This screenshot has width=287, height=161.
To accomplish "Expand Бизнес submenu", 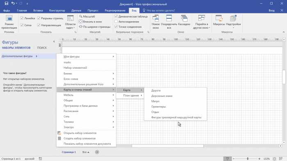I will [x=86, y=74].
